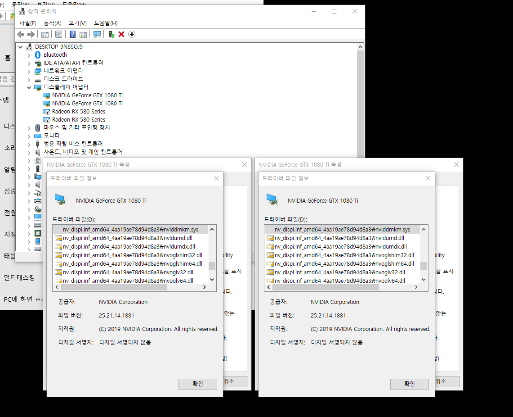Click right arrow of right file list horizontal scrollbar
The width and height of the screenshot is (513, 417).
pos(416,287)
